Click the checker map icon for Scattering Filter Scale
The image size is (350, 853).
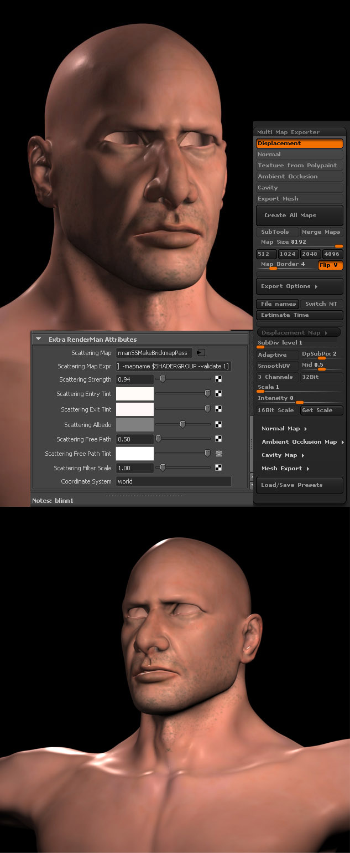click(x=218, y=468)
